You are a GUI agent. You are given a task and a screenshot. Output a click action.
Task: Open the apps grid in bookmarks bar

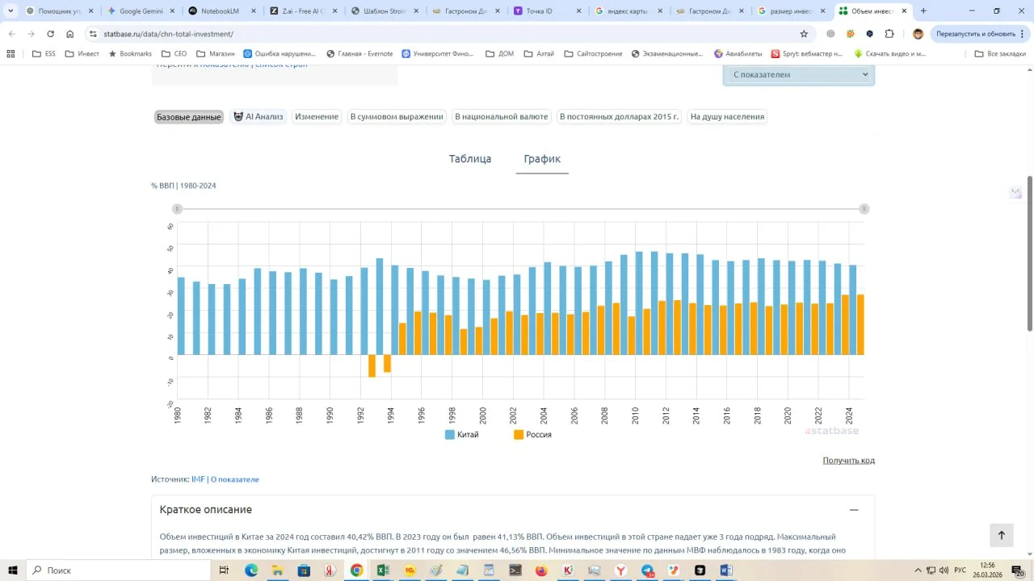click(11, 54)
